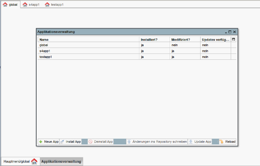Sort by the Installiert? column header
This screenshot has height=166, width=260.
[x=154, y=39]
